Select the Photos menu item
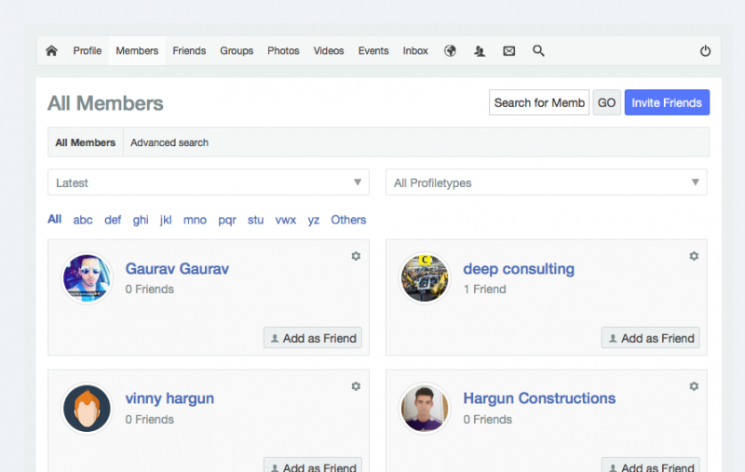 pyautogui.click(x=283, y=51)
